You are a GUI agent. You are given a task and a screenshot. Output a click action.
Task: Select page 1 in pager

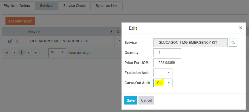(x=21, y=52)
